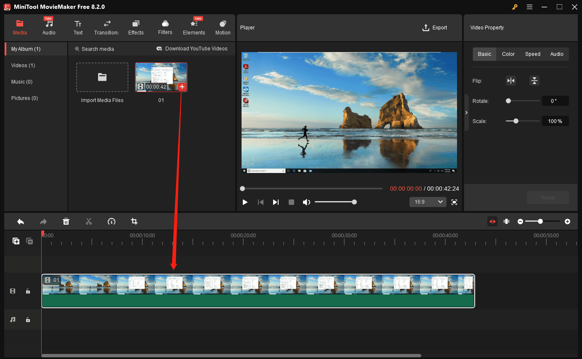Stop playback in the player
582x359 pixels.
coord(291,202)
